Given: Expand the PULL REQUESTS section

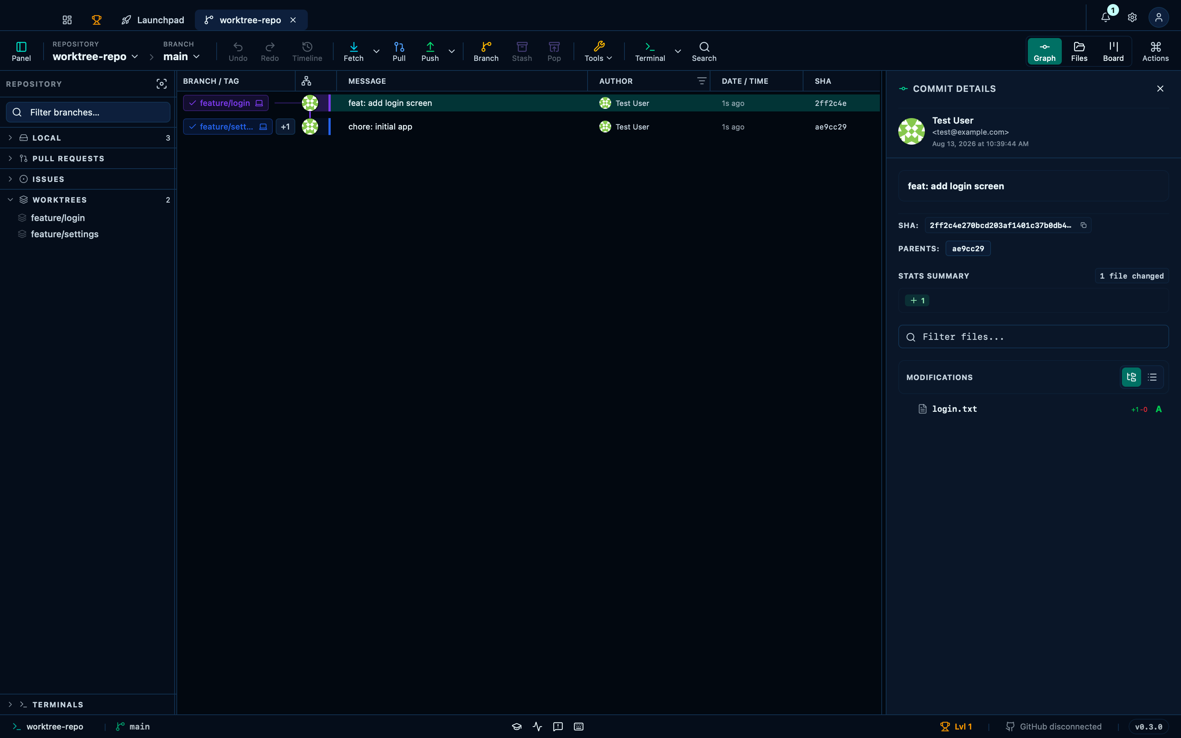Looking at the screenshot, I should tap(88, 159).
